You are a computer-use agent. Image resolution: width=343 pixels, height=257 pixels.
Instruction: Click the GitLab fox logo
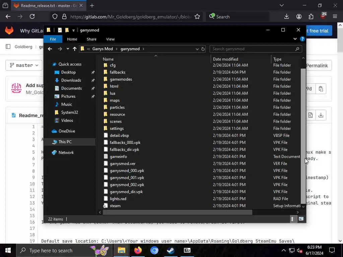coord(9,30)
